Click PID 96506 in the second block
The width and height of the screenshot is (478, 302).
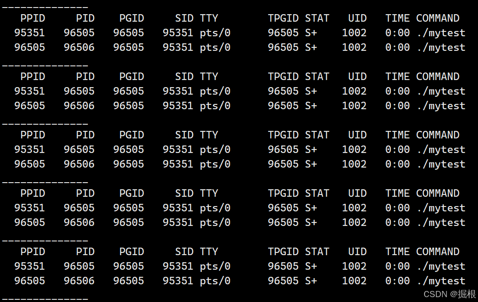point(79,106)
